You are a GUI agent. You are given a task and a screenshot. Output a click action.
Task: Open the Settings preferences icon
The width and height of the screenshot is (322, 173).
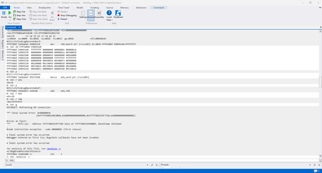pos(83,13)
